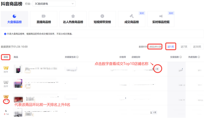Click the 排名 column header
Image resolution: width=209 pixels, height=118 pixels.
click(x=6, y=57)
